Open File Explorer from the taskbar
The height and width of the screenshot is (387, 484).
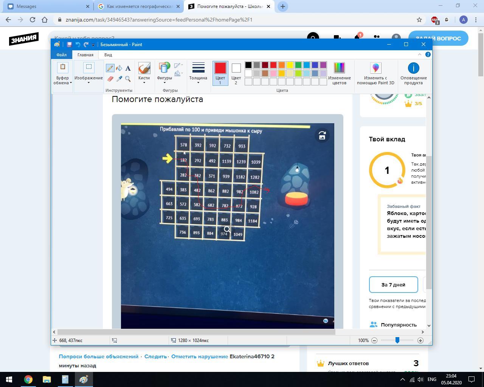pos(47,379)
